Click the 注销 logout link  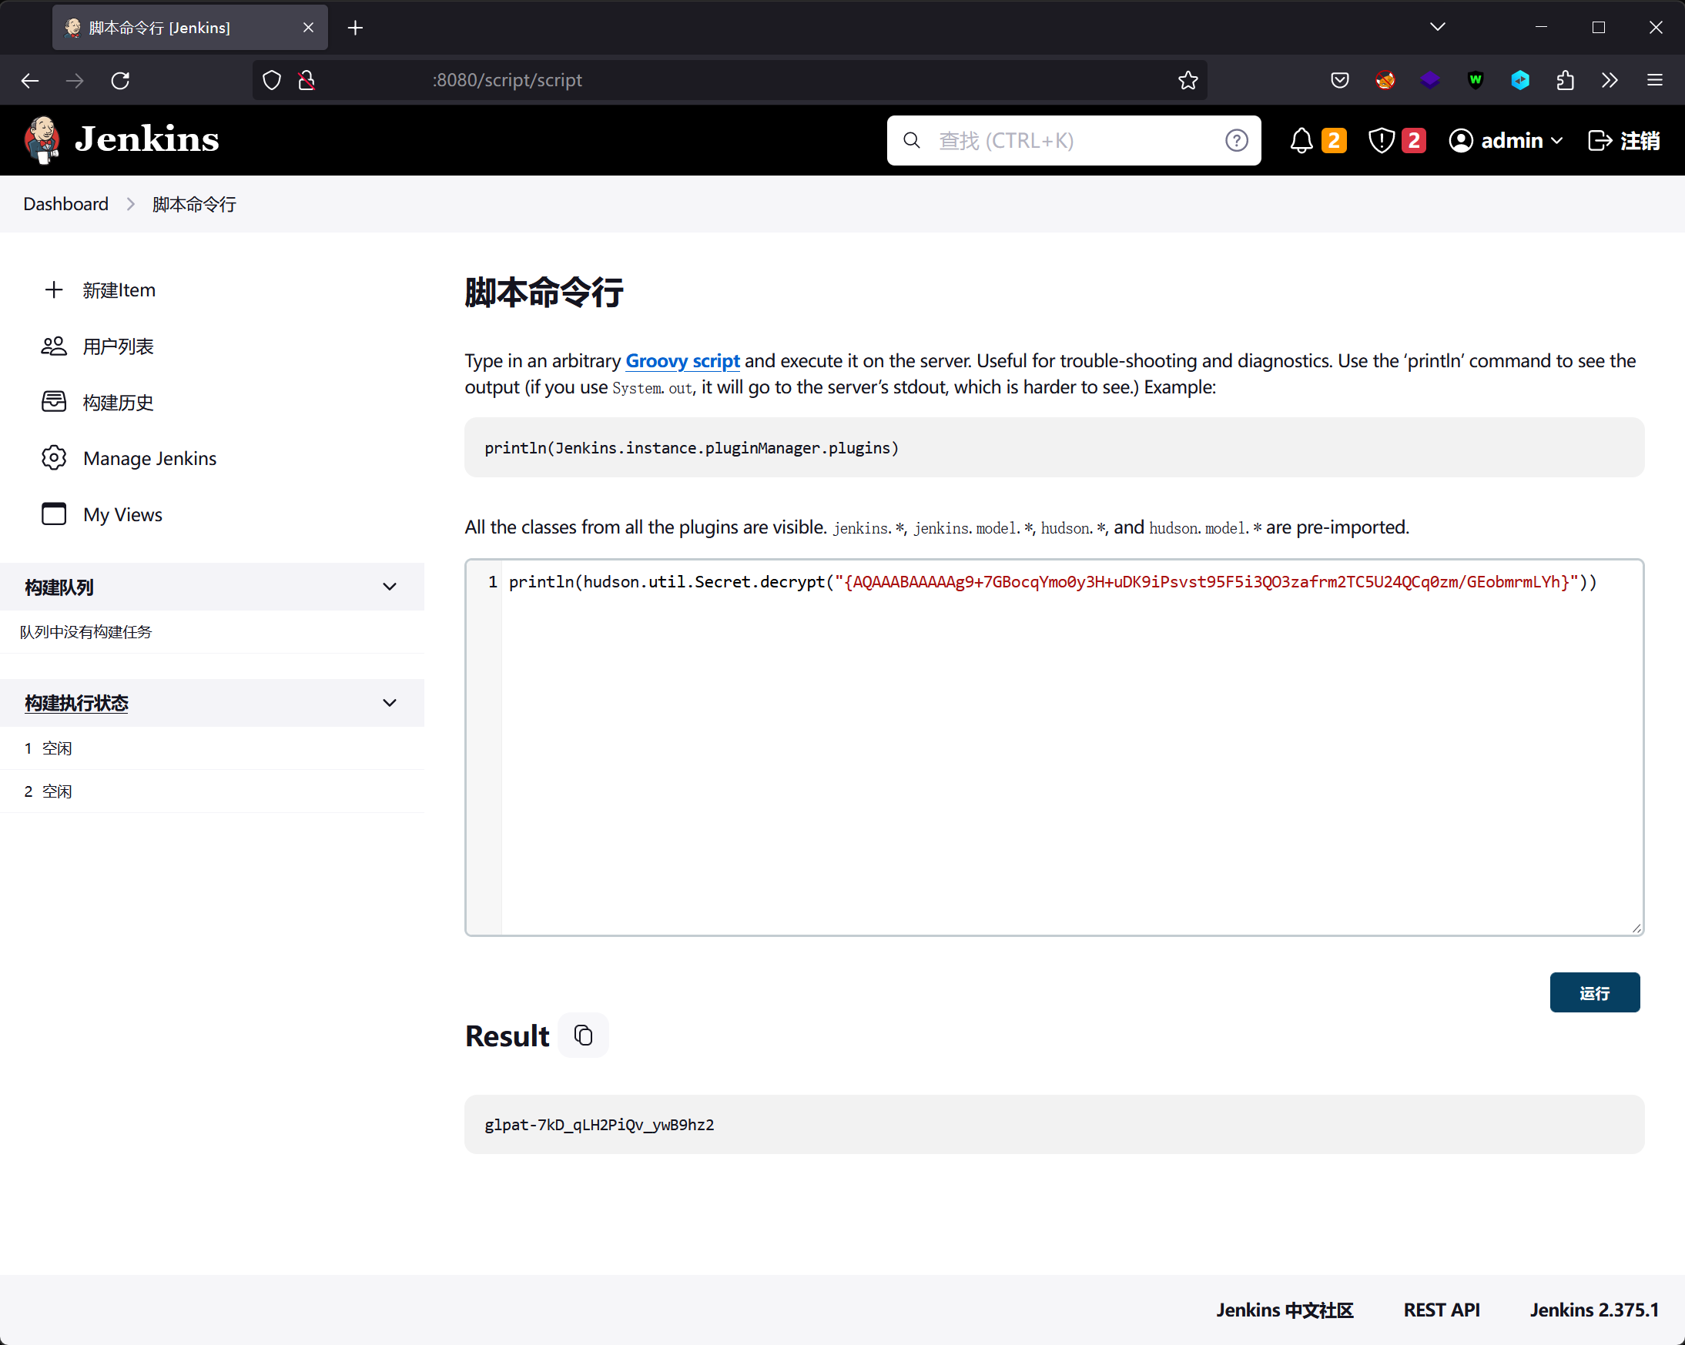[1624, 141]
